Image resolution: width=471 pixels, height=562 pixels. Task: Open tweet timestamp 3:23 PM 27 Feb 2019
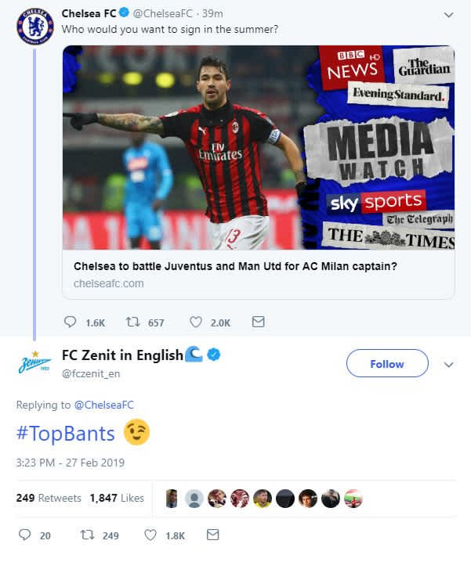70,463
